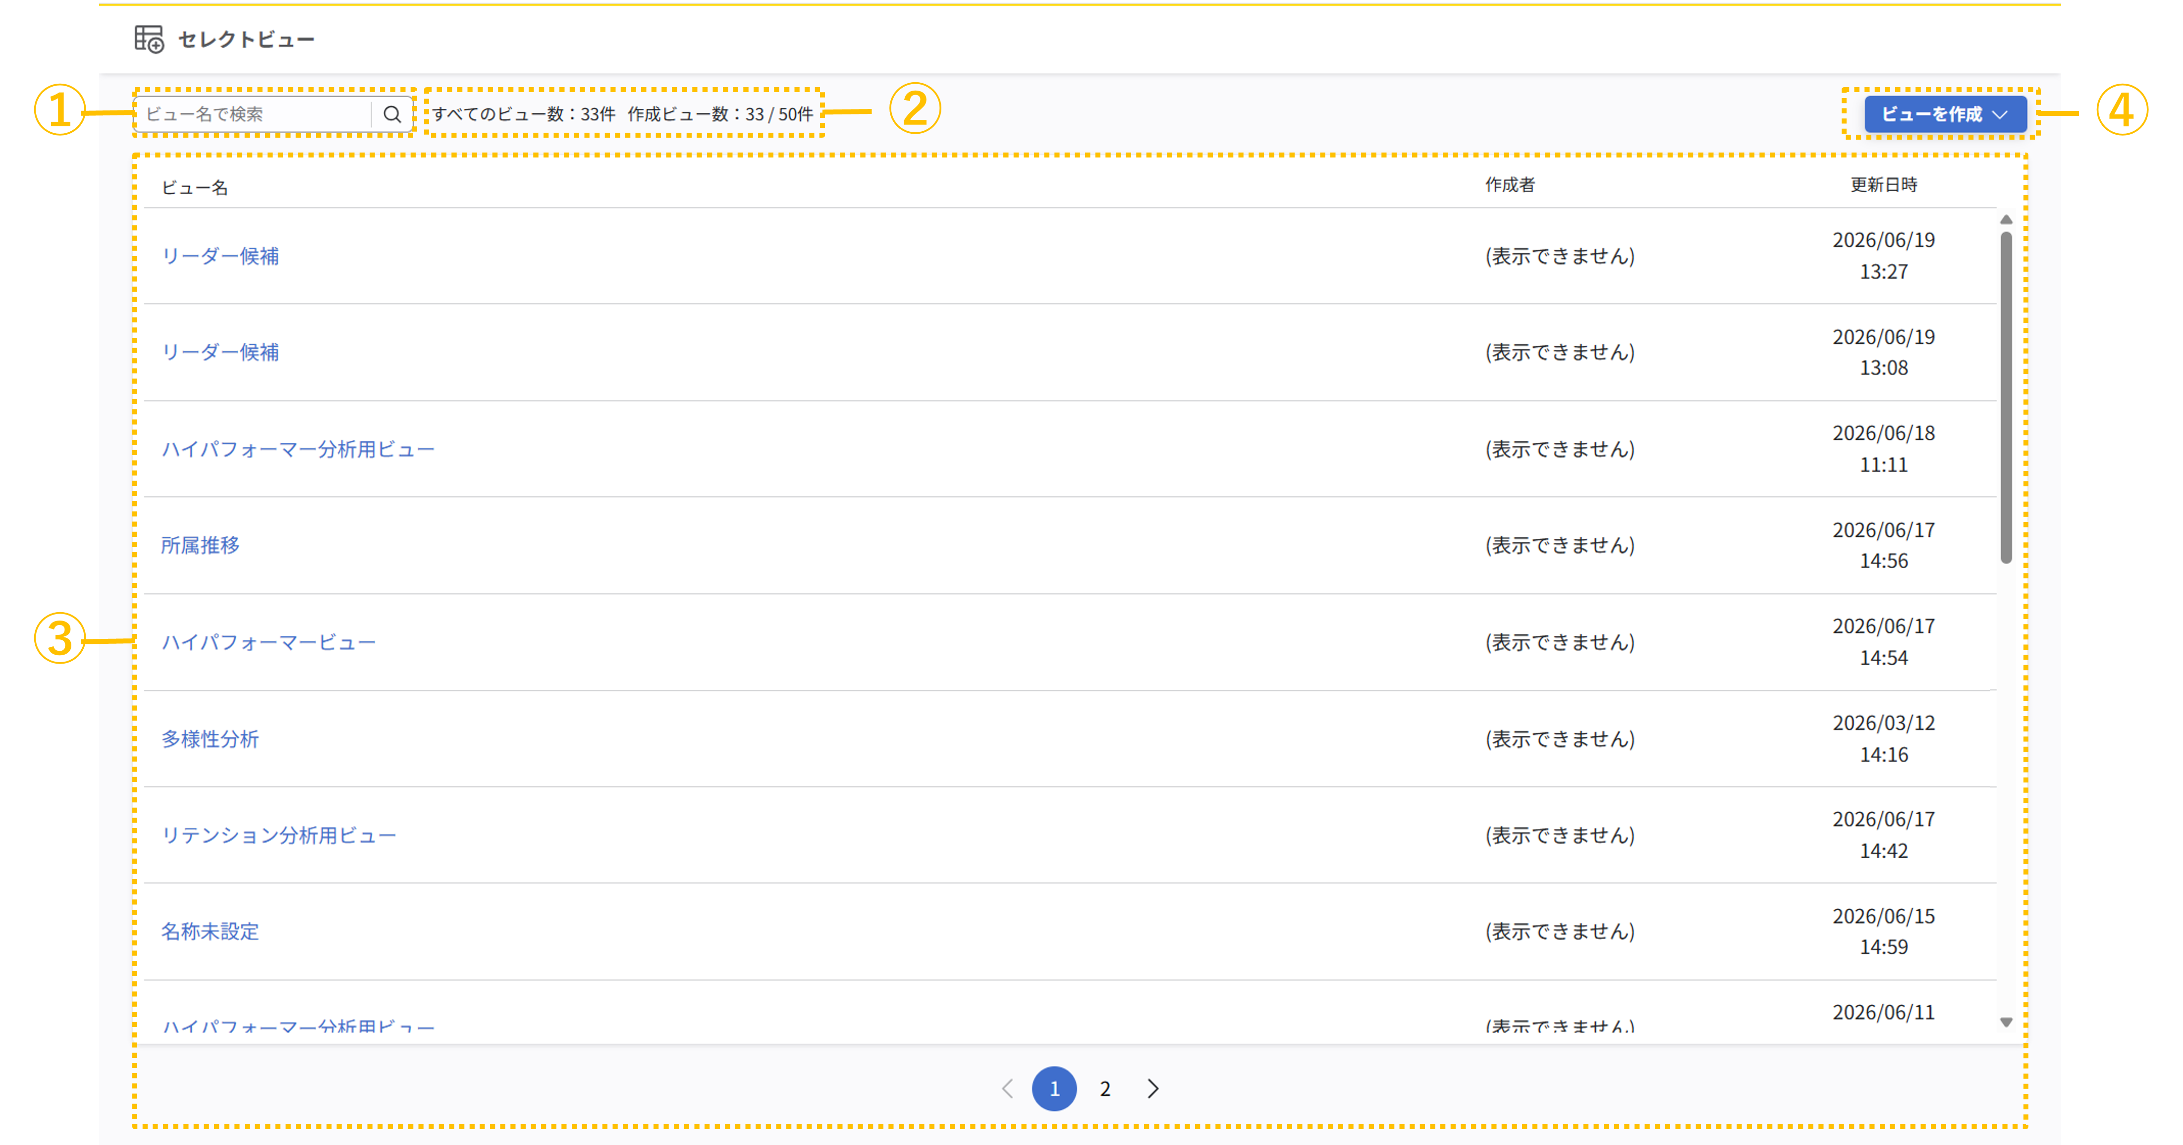Click the ビュー名 column header
The height and width of the screenshot is (1145, 2183).
tap(195, 187)
